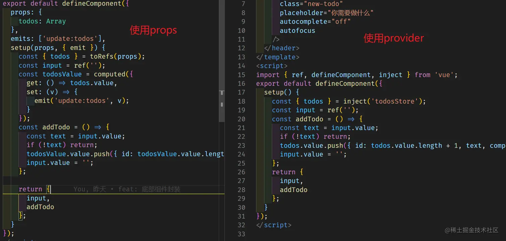The image size is (506, 241).
Task: Click the closing "</script>" tag on line 32
Action: (x=274, y=225)
